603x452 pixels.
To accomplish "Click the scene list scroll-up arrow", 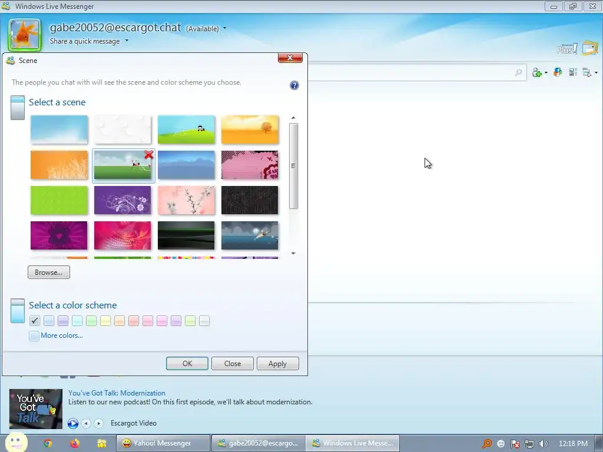I will tap(293, 118).
